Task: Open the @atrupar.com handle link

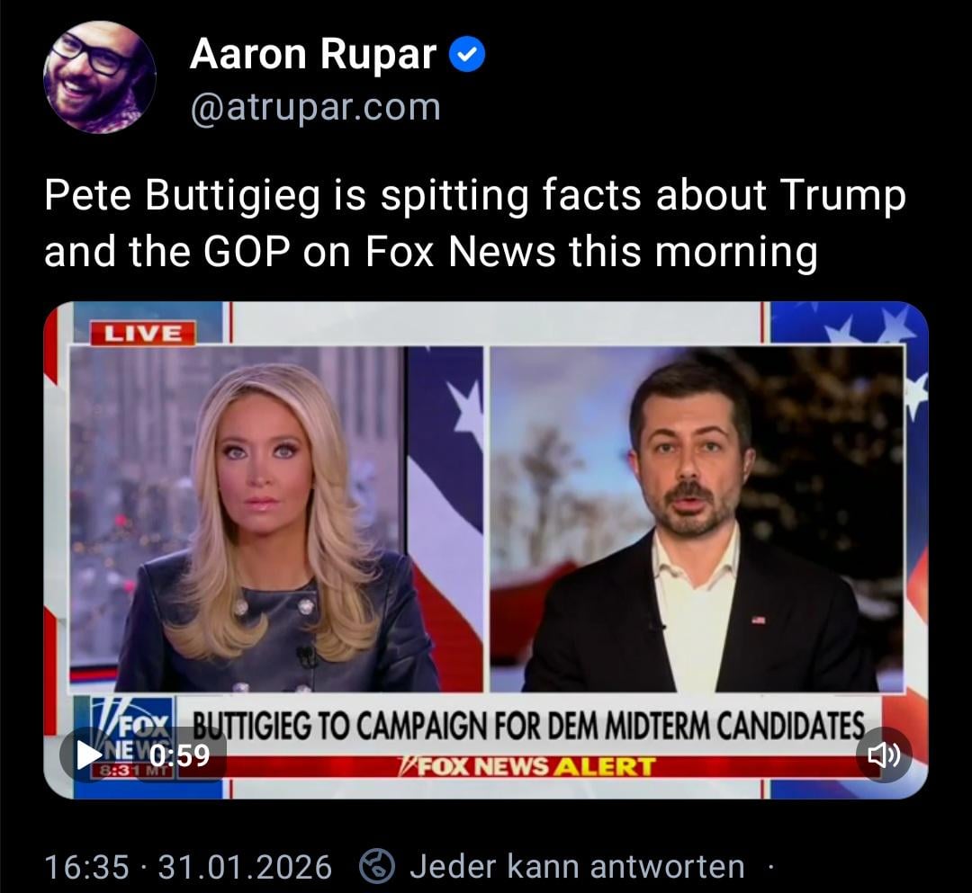Action: click(x=316, y=107)
